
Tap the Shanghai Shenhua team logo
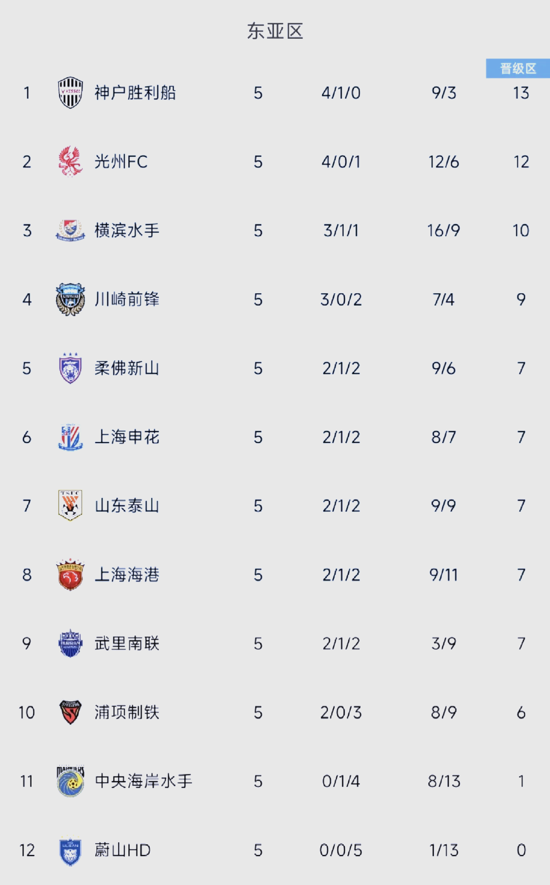70,437
